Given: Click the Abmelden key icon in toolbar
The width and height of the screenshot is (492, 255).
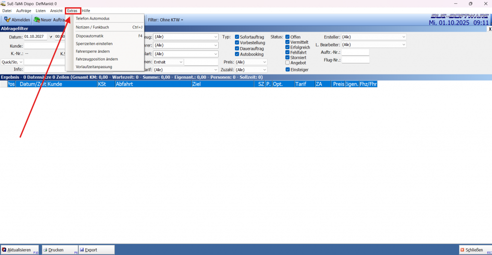Looking at the screenshot, I should point(7,20).
